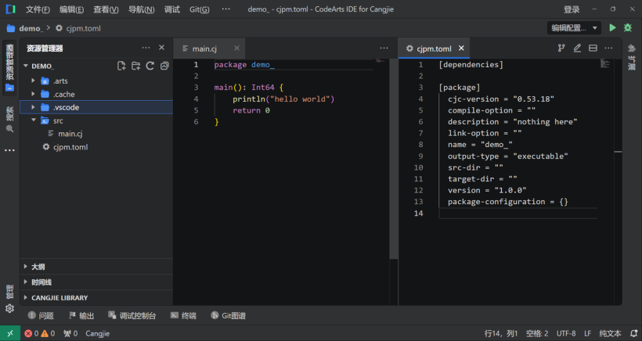
Task: Show more activity bar views via ellipsis
Action: 10,150
